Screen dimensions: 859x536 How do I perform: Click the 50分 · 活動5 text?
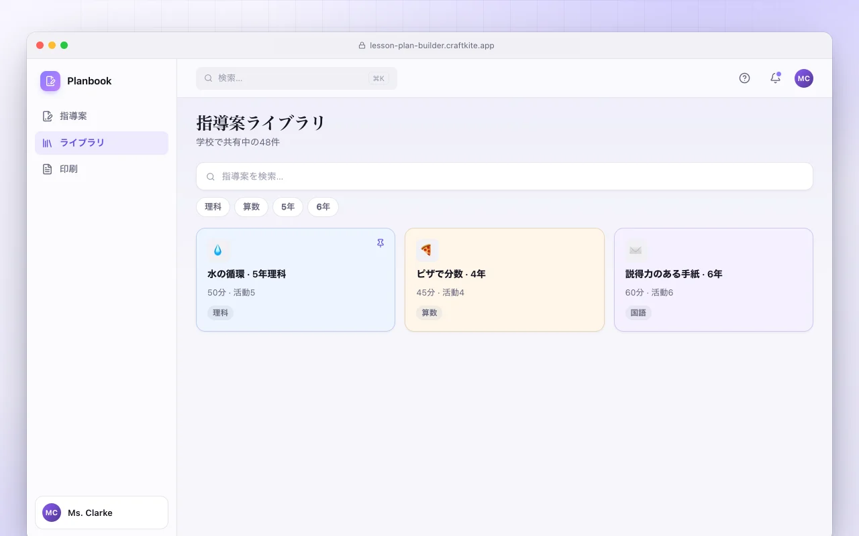pos(232,293)
